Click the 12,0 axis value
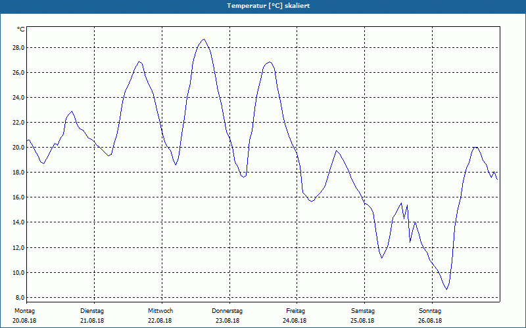This screenshot has width=526, height=328. click(x=18, y=248)
